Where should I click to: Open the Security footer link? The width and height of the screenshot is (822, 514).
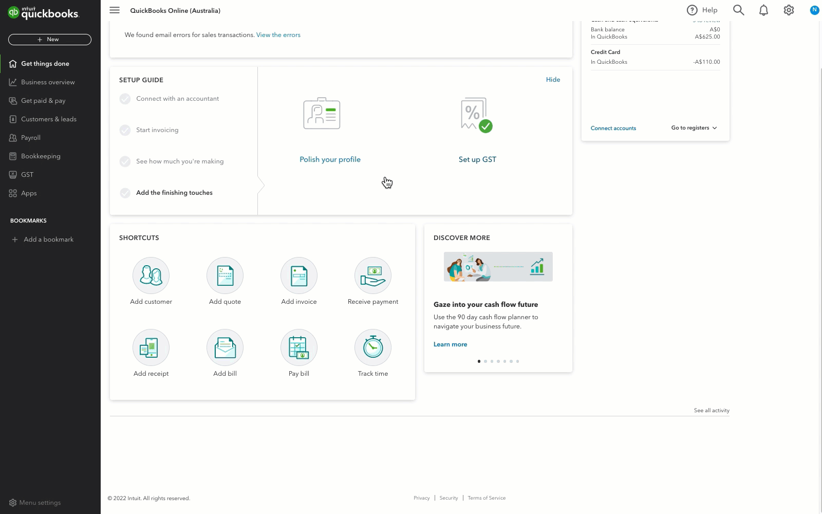449,498
